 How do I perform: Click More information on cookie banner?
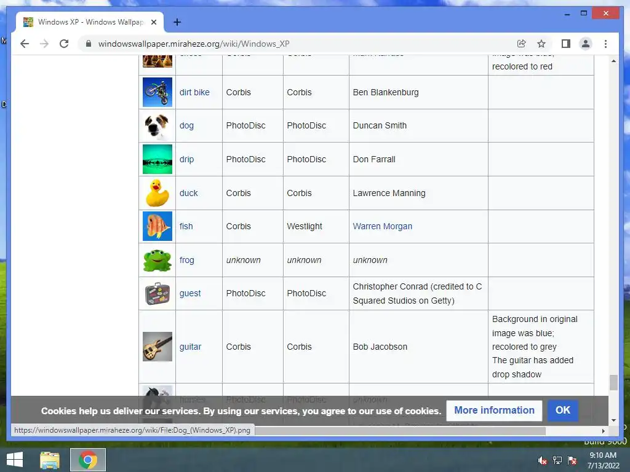click(x=494, y=410)
